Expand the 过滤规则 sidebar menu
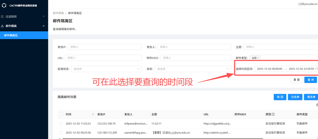318x139 pixels. pyautogui.click(x=24, y=16)
